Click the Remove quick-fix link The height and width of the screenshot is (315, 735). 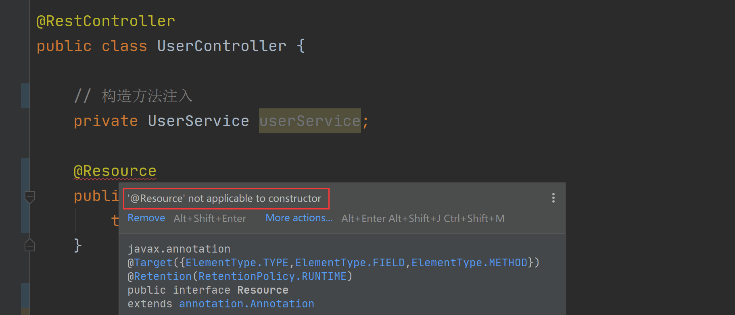[x=146, y=218]
